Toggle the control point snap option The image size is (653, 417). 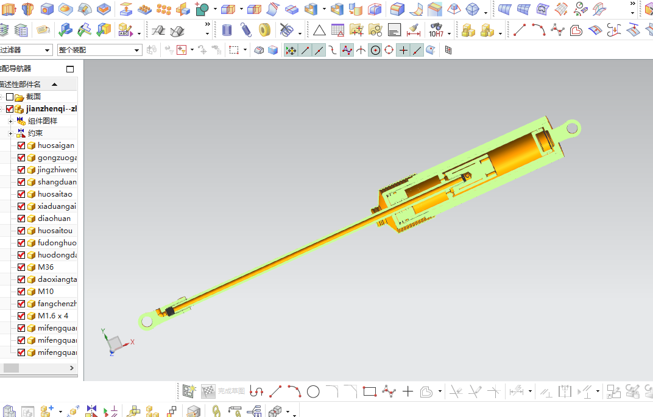click(333, 51)
